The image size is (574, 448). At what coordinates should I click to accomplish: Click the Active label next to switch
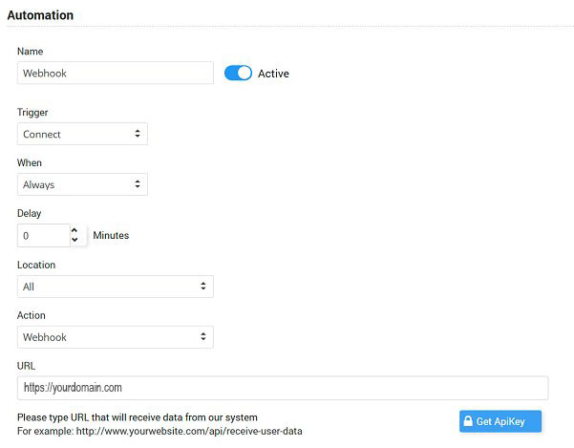tap(273, 74)
